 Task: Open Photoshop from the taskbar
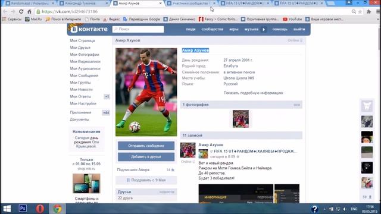click(23, 209)
